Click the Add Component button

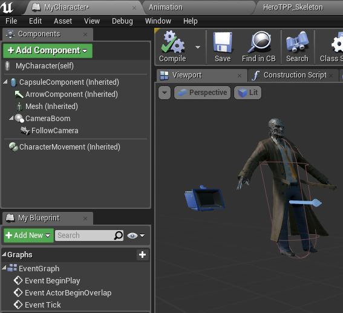tap(48, 51)
